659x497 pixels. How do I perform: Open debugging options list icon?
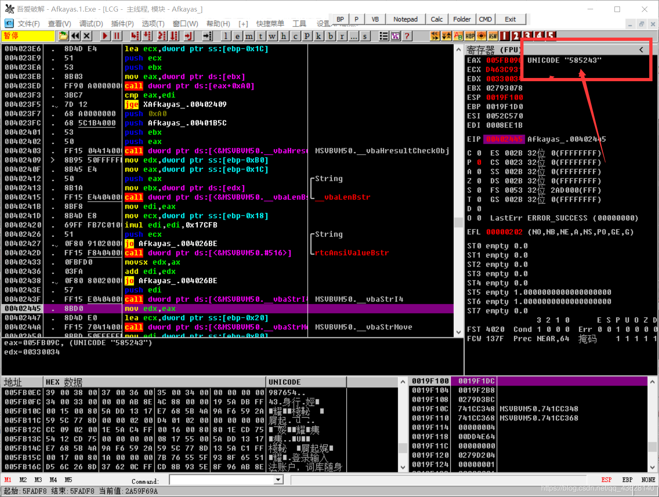384,36
